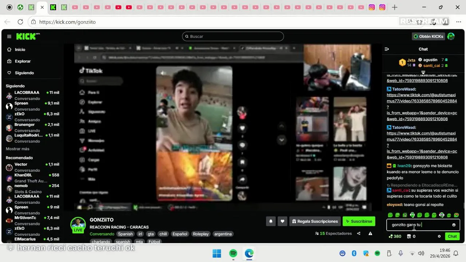The image size is (466, 262).
Task: Open Vector recommended channel
Action: click(32, 167)
